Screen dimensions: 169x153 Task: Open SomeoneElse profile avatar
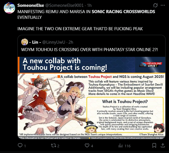[x=9, y=8]
